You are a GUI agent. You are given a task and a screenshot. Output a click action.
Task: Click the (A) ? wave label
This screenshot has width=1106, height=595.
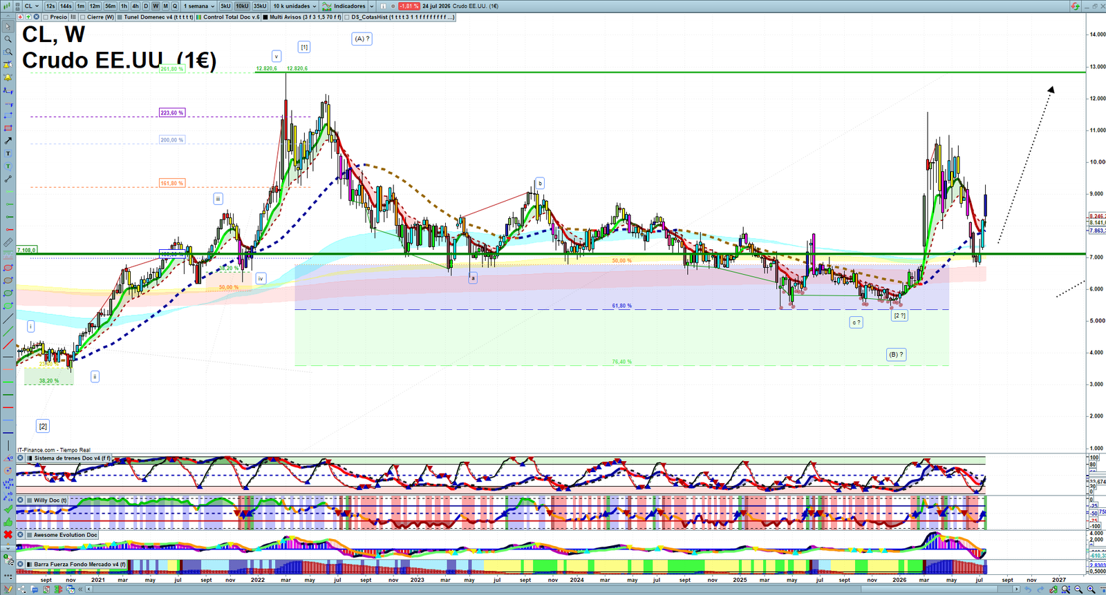[362, 39]
